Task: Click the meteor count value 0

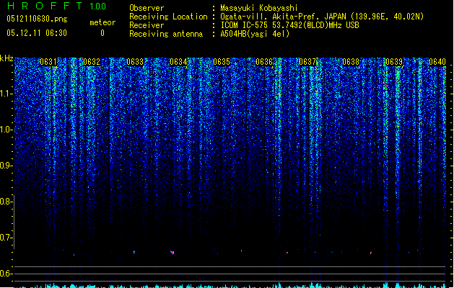Action: (102, 33)
